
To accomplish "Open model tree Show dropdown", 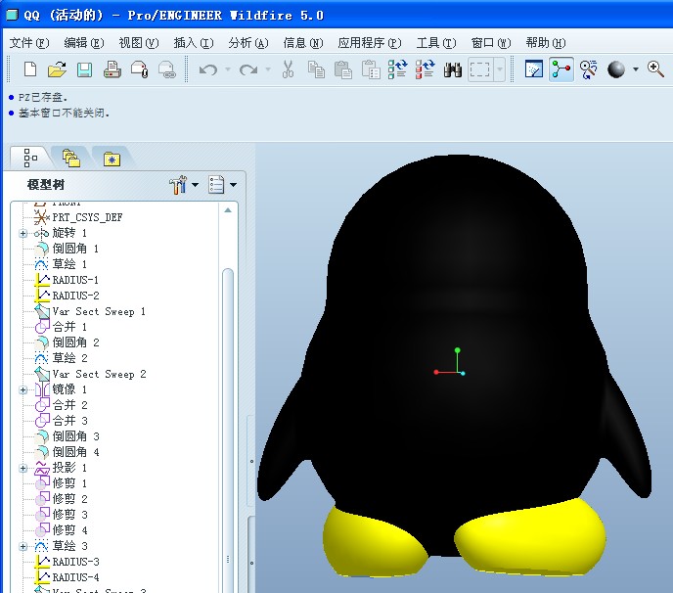I will 222,185.
